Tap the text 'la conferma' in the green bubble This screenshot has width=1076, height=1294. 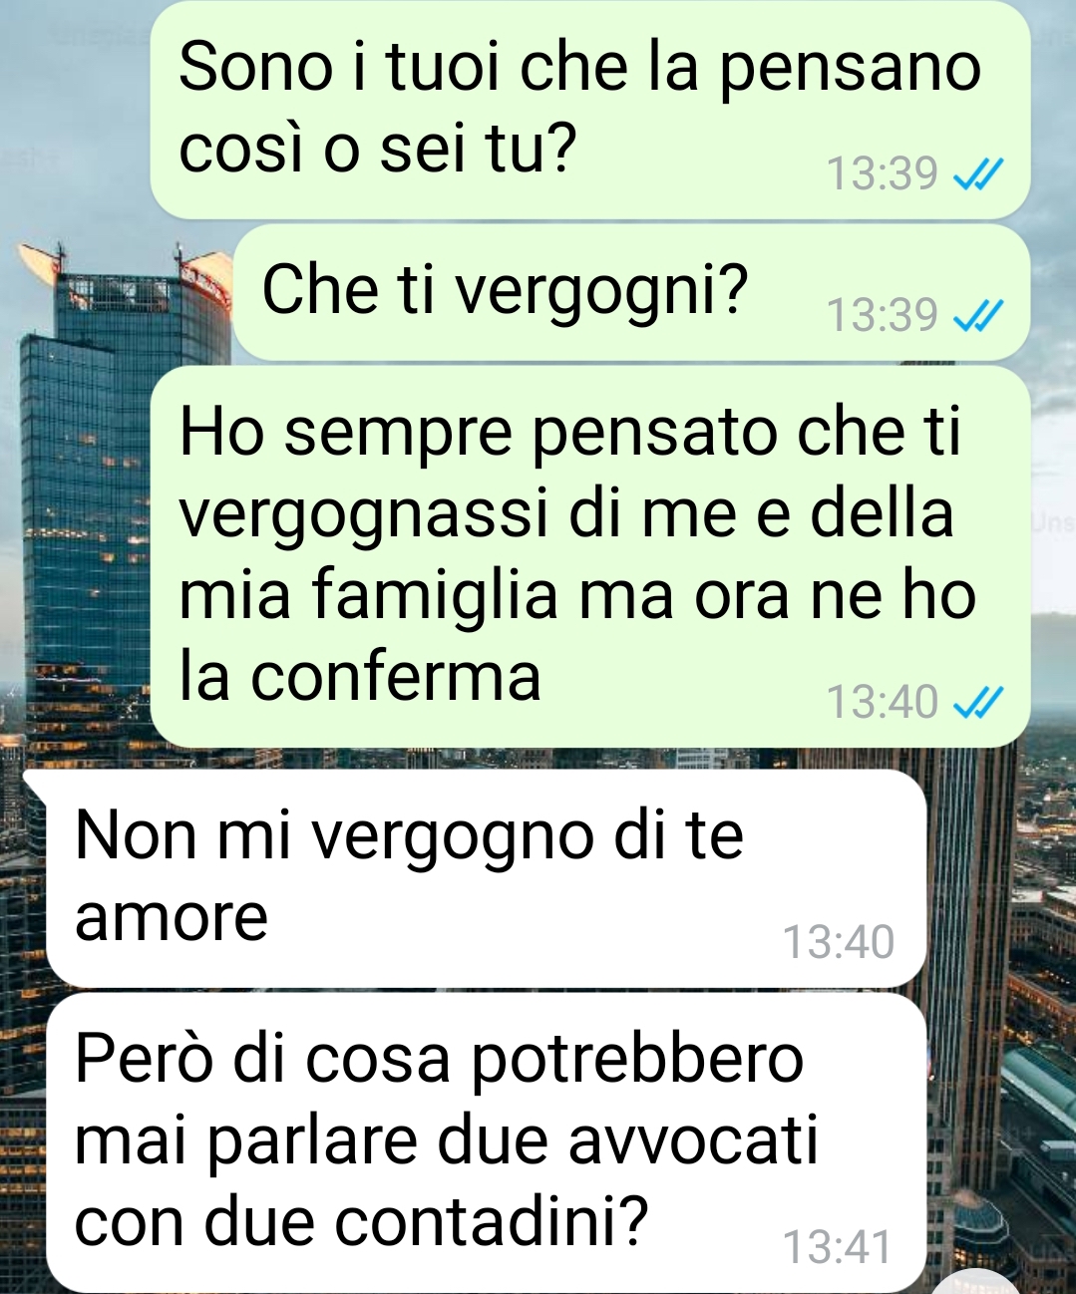(x=360, y=676)
